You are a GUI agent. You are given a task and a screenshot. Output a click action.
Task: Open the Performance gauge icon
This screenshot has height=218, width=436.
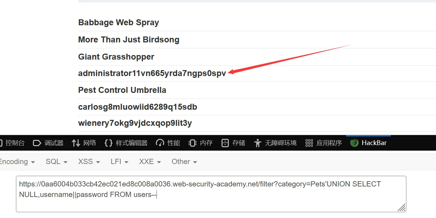160,143
